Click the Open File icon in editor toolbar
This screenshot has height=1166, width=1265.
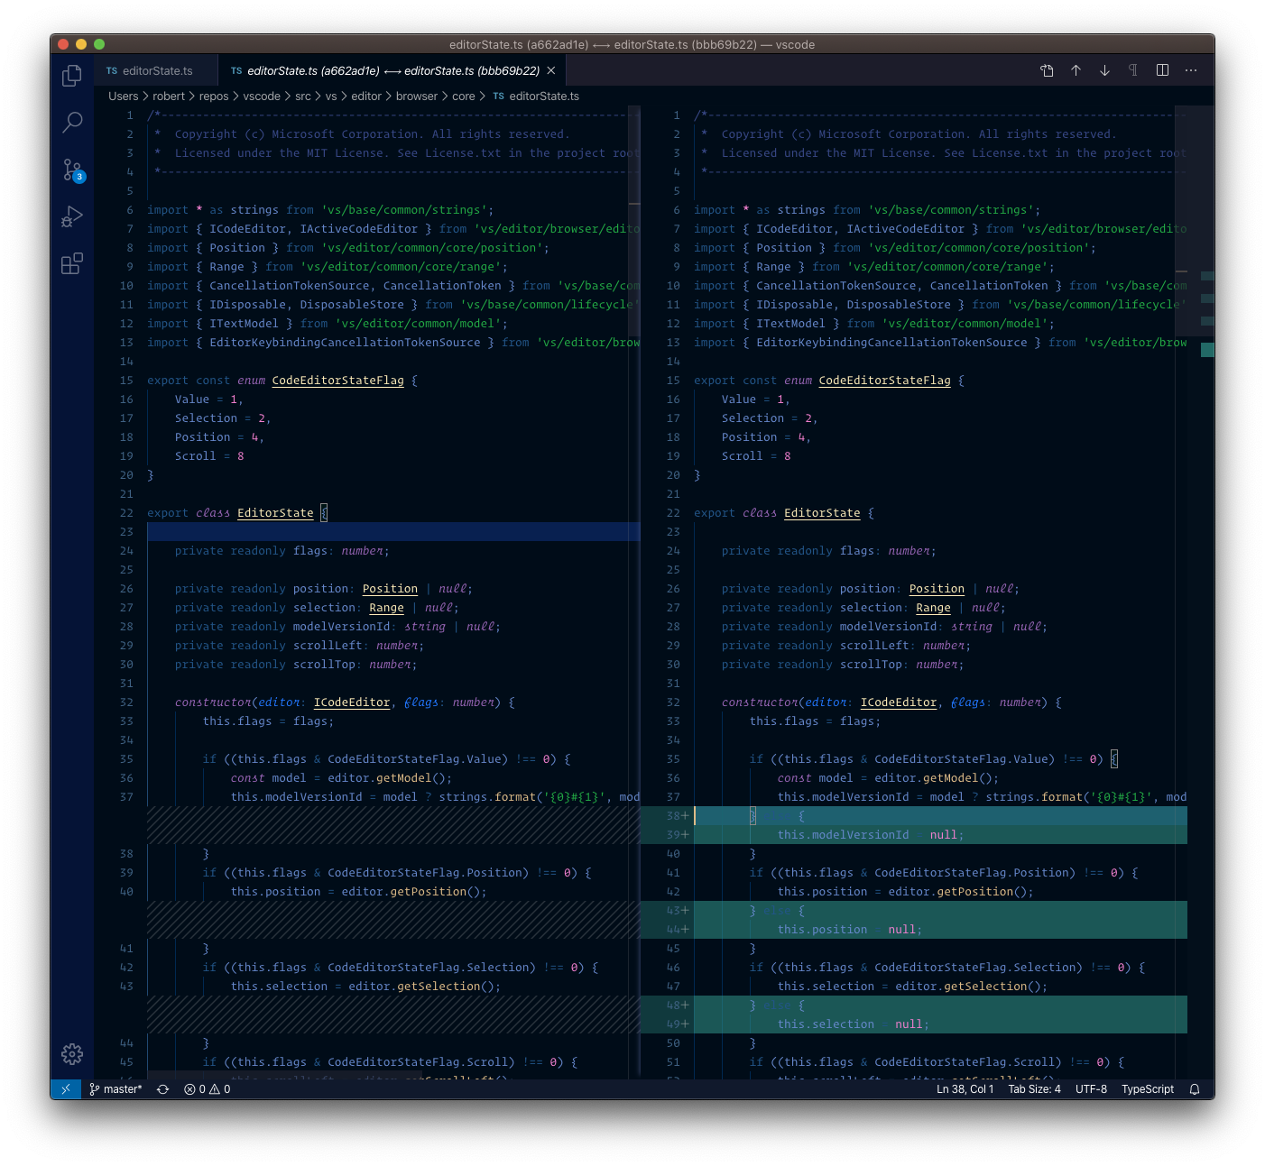point(1047,70)
